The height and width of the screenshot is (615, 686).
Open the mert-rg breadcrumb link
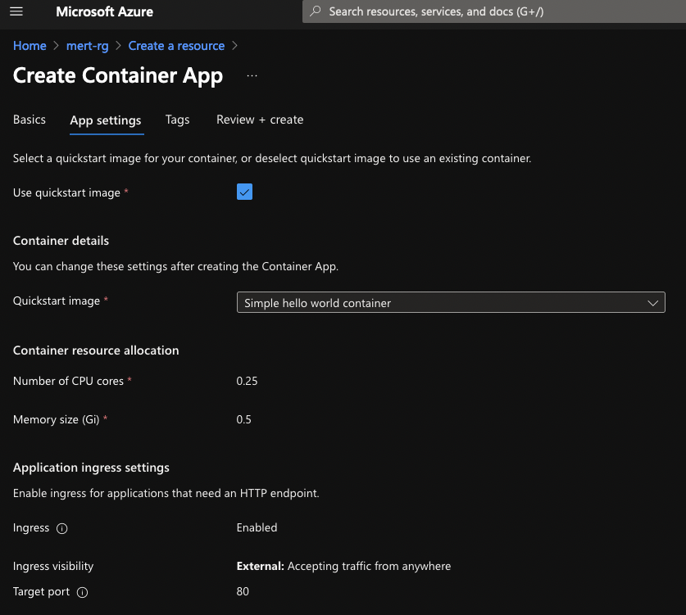[x=88, y=46]
